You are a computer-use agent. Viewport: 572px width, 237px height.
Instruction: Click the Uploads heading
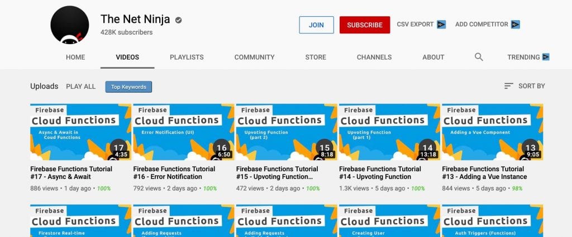pos(44,86)
